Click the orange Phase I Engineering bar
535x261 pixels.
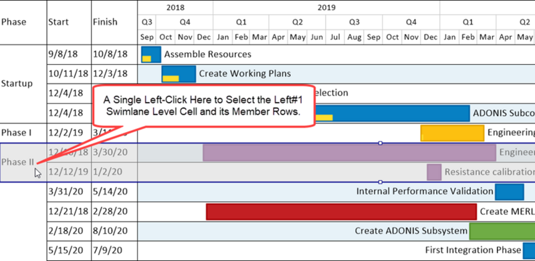tap(453, 133)
